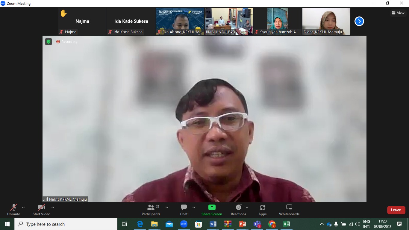Click the green encryption shield icon
Viewport: 409px width, 230px height.
pyautogui.click(x=49, y=42)
